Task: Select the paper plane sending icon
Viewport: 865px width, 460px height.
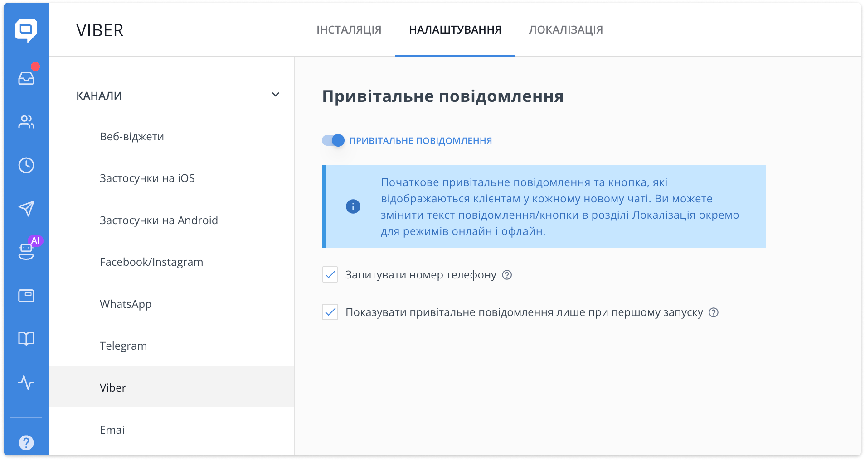Action: [26, 209]
